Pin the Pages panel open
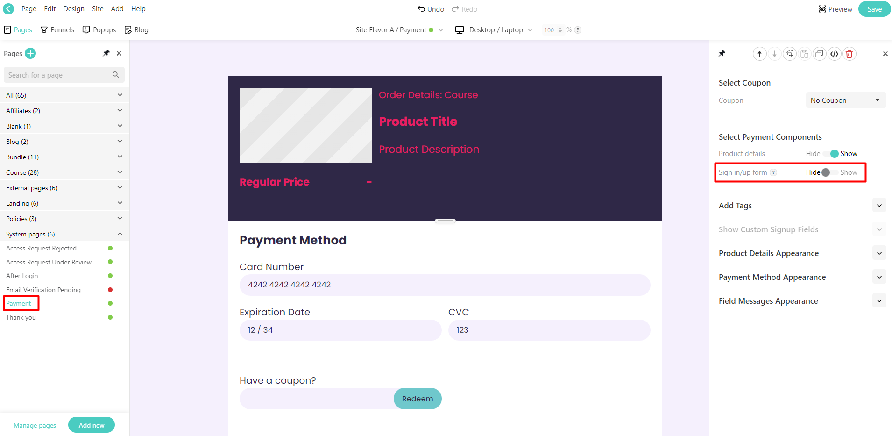 pos(106,53)
